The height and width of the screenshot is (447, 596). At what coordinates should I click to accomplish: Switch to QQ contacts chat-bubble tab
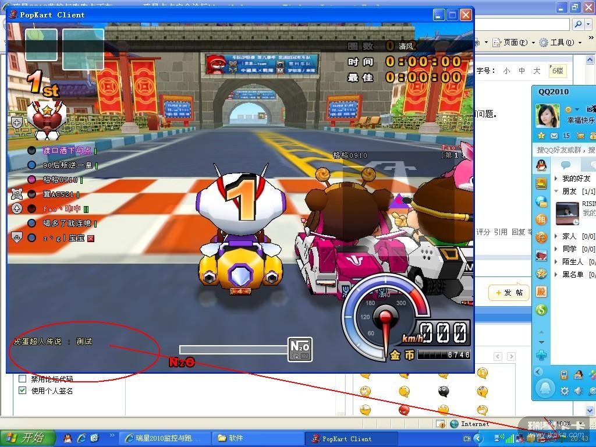pyautogui.click(x=566, y=165)
